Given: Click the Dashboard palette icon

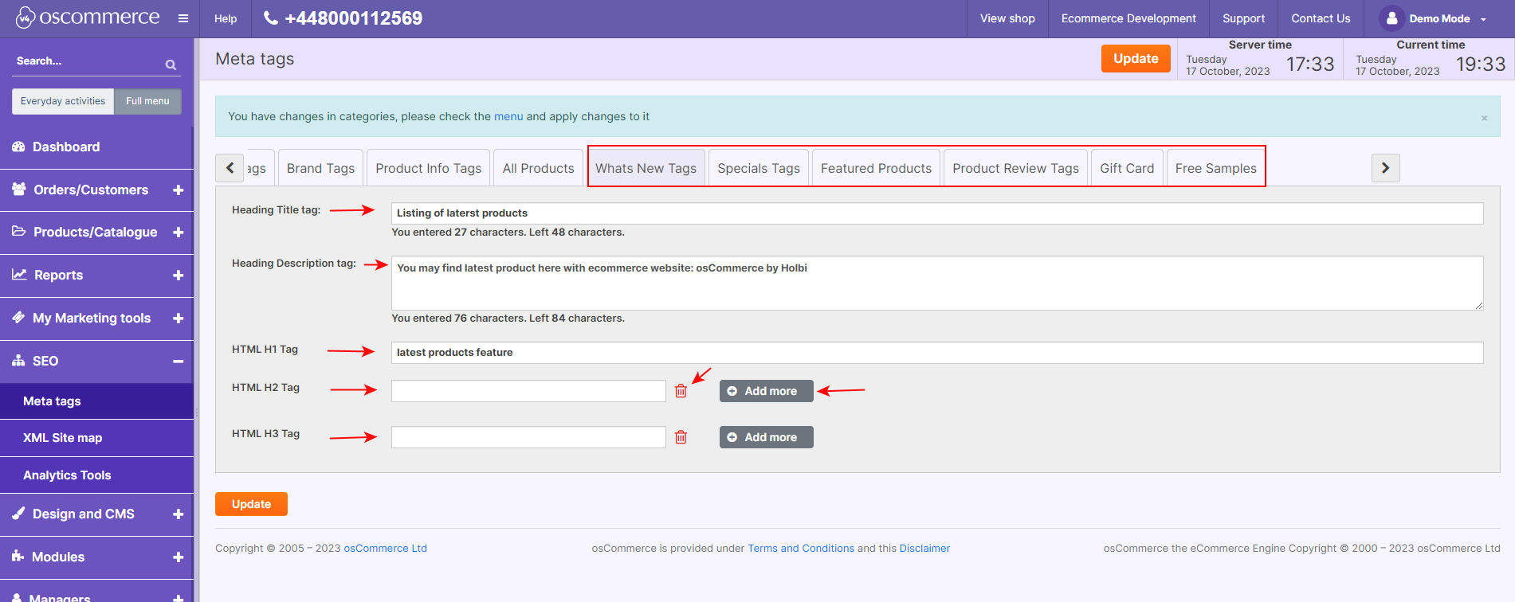Looking at the screenshot, I should click(18, 147).
